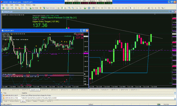The width and height of the screenshot is (177, 106).
Task: Open the MetaEditor diamond icon
Action: pos(40,8)
